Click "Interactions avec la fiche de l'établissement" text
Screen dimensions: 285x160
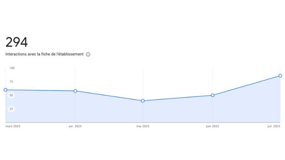pos(44,54)
